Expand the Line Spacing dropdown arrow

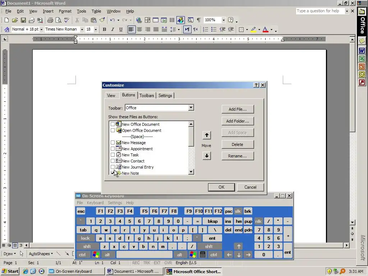coord(179,29)
